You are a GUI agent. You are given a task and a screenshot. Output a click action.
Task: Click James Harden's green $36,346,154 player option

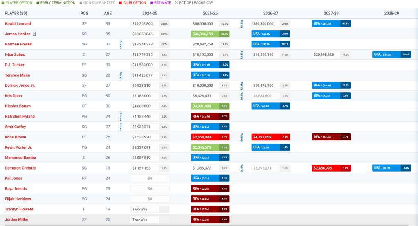click(x=210, y=34)
